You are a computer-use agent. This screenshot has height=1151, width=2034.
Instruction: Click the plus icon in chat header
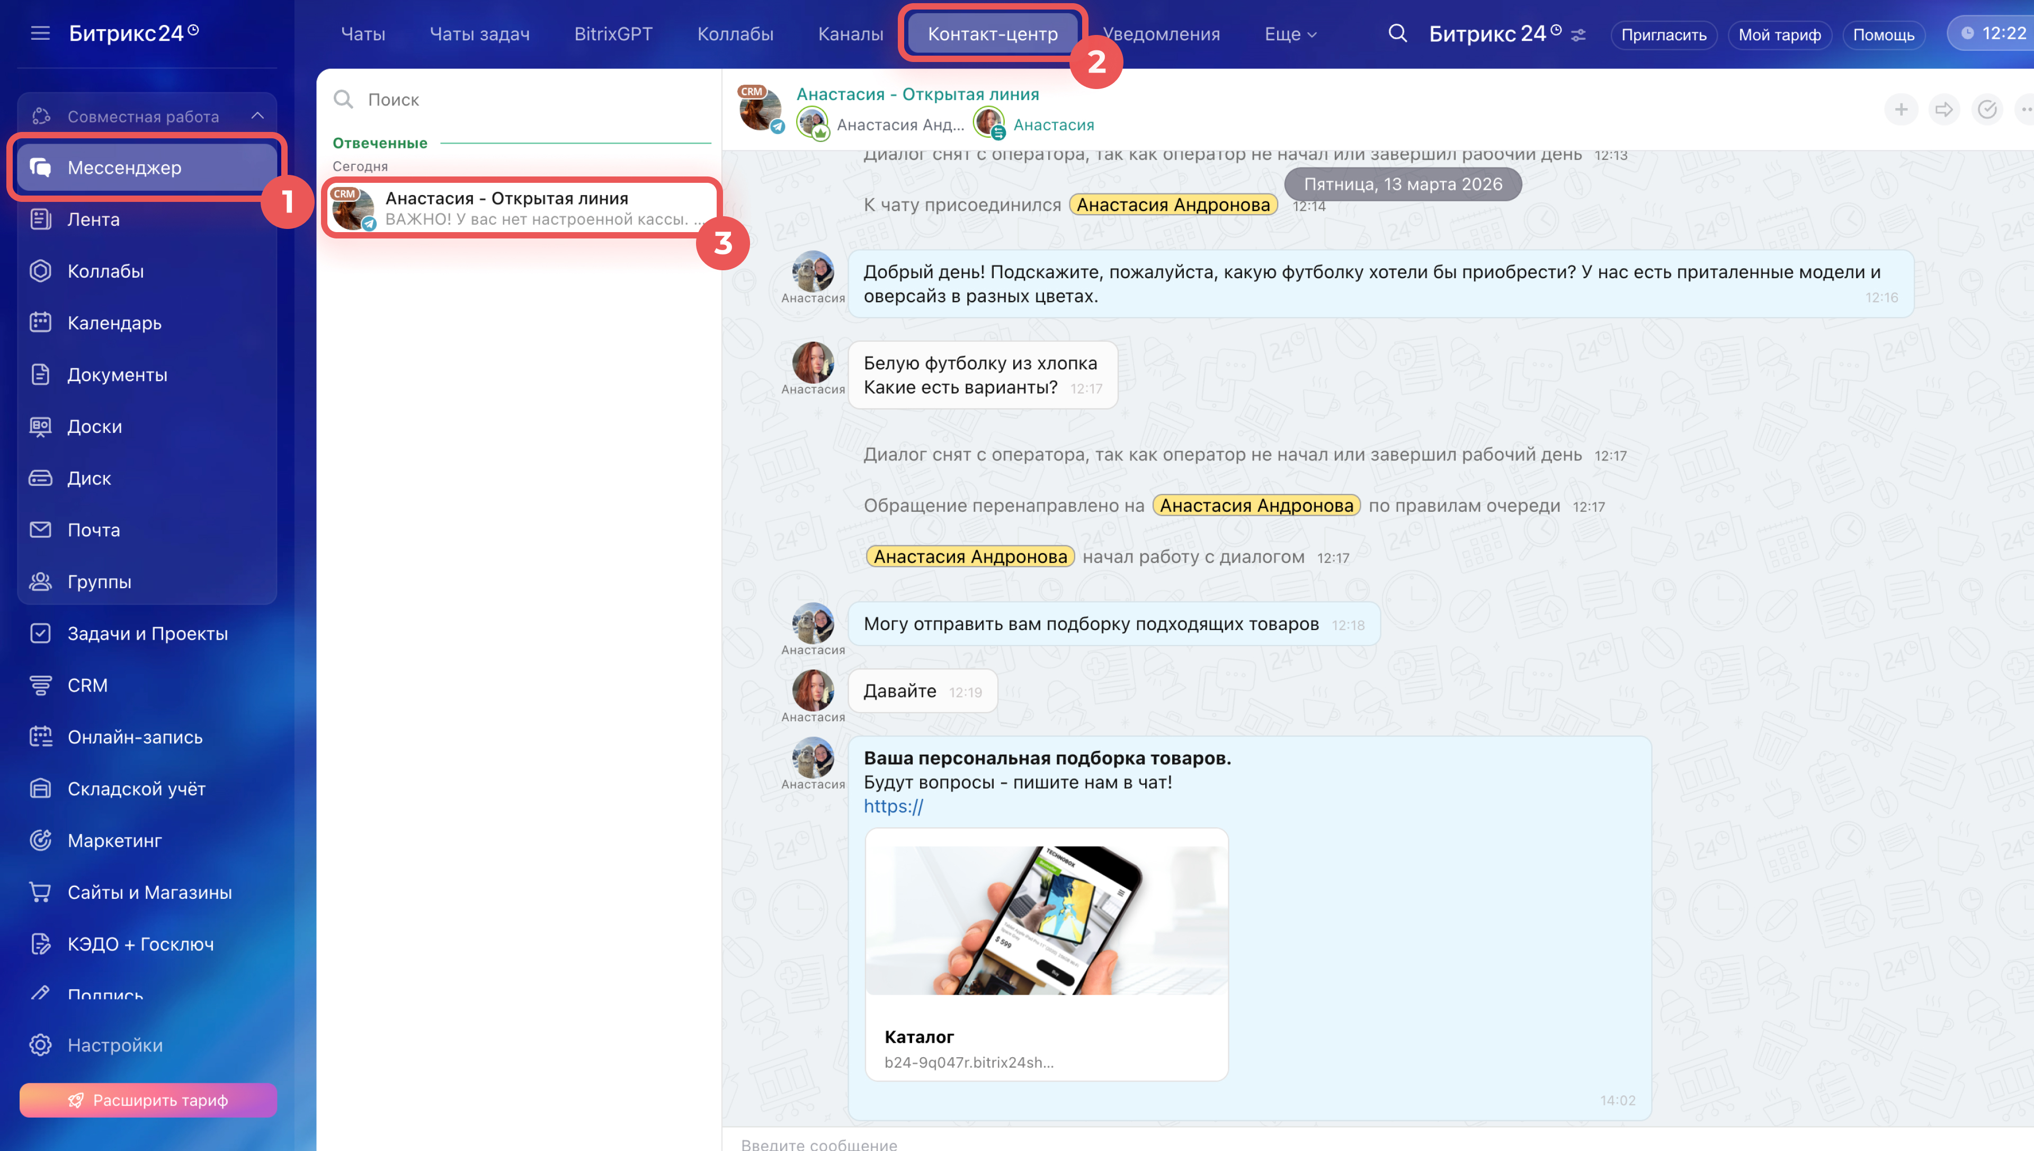click(x=1901, y=109)
